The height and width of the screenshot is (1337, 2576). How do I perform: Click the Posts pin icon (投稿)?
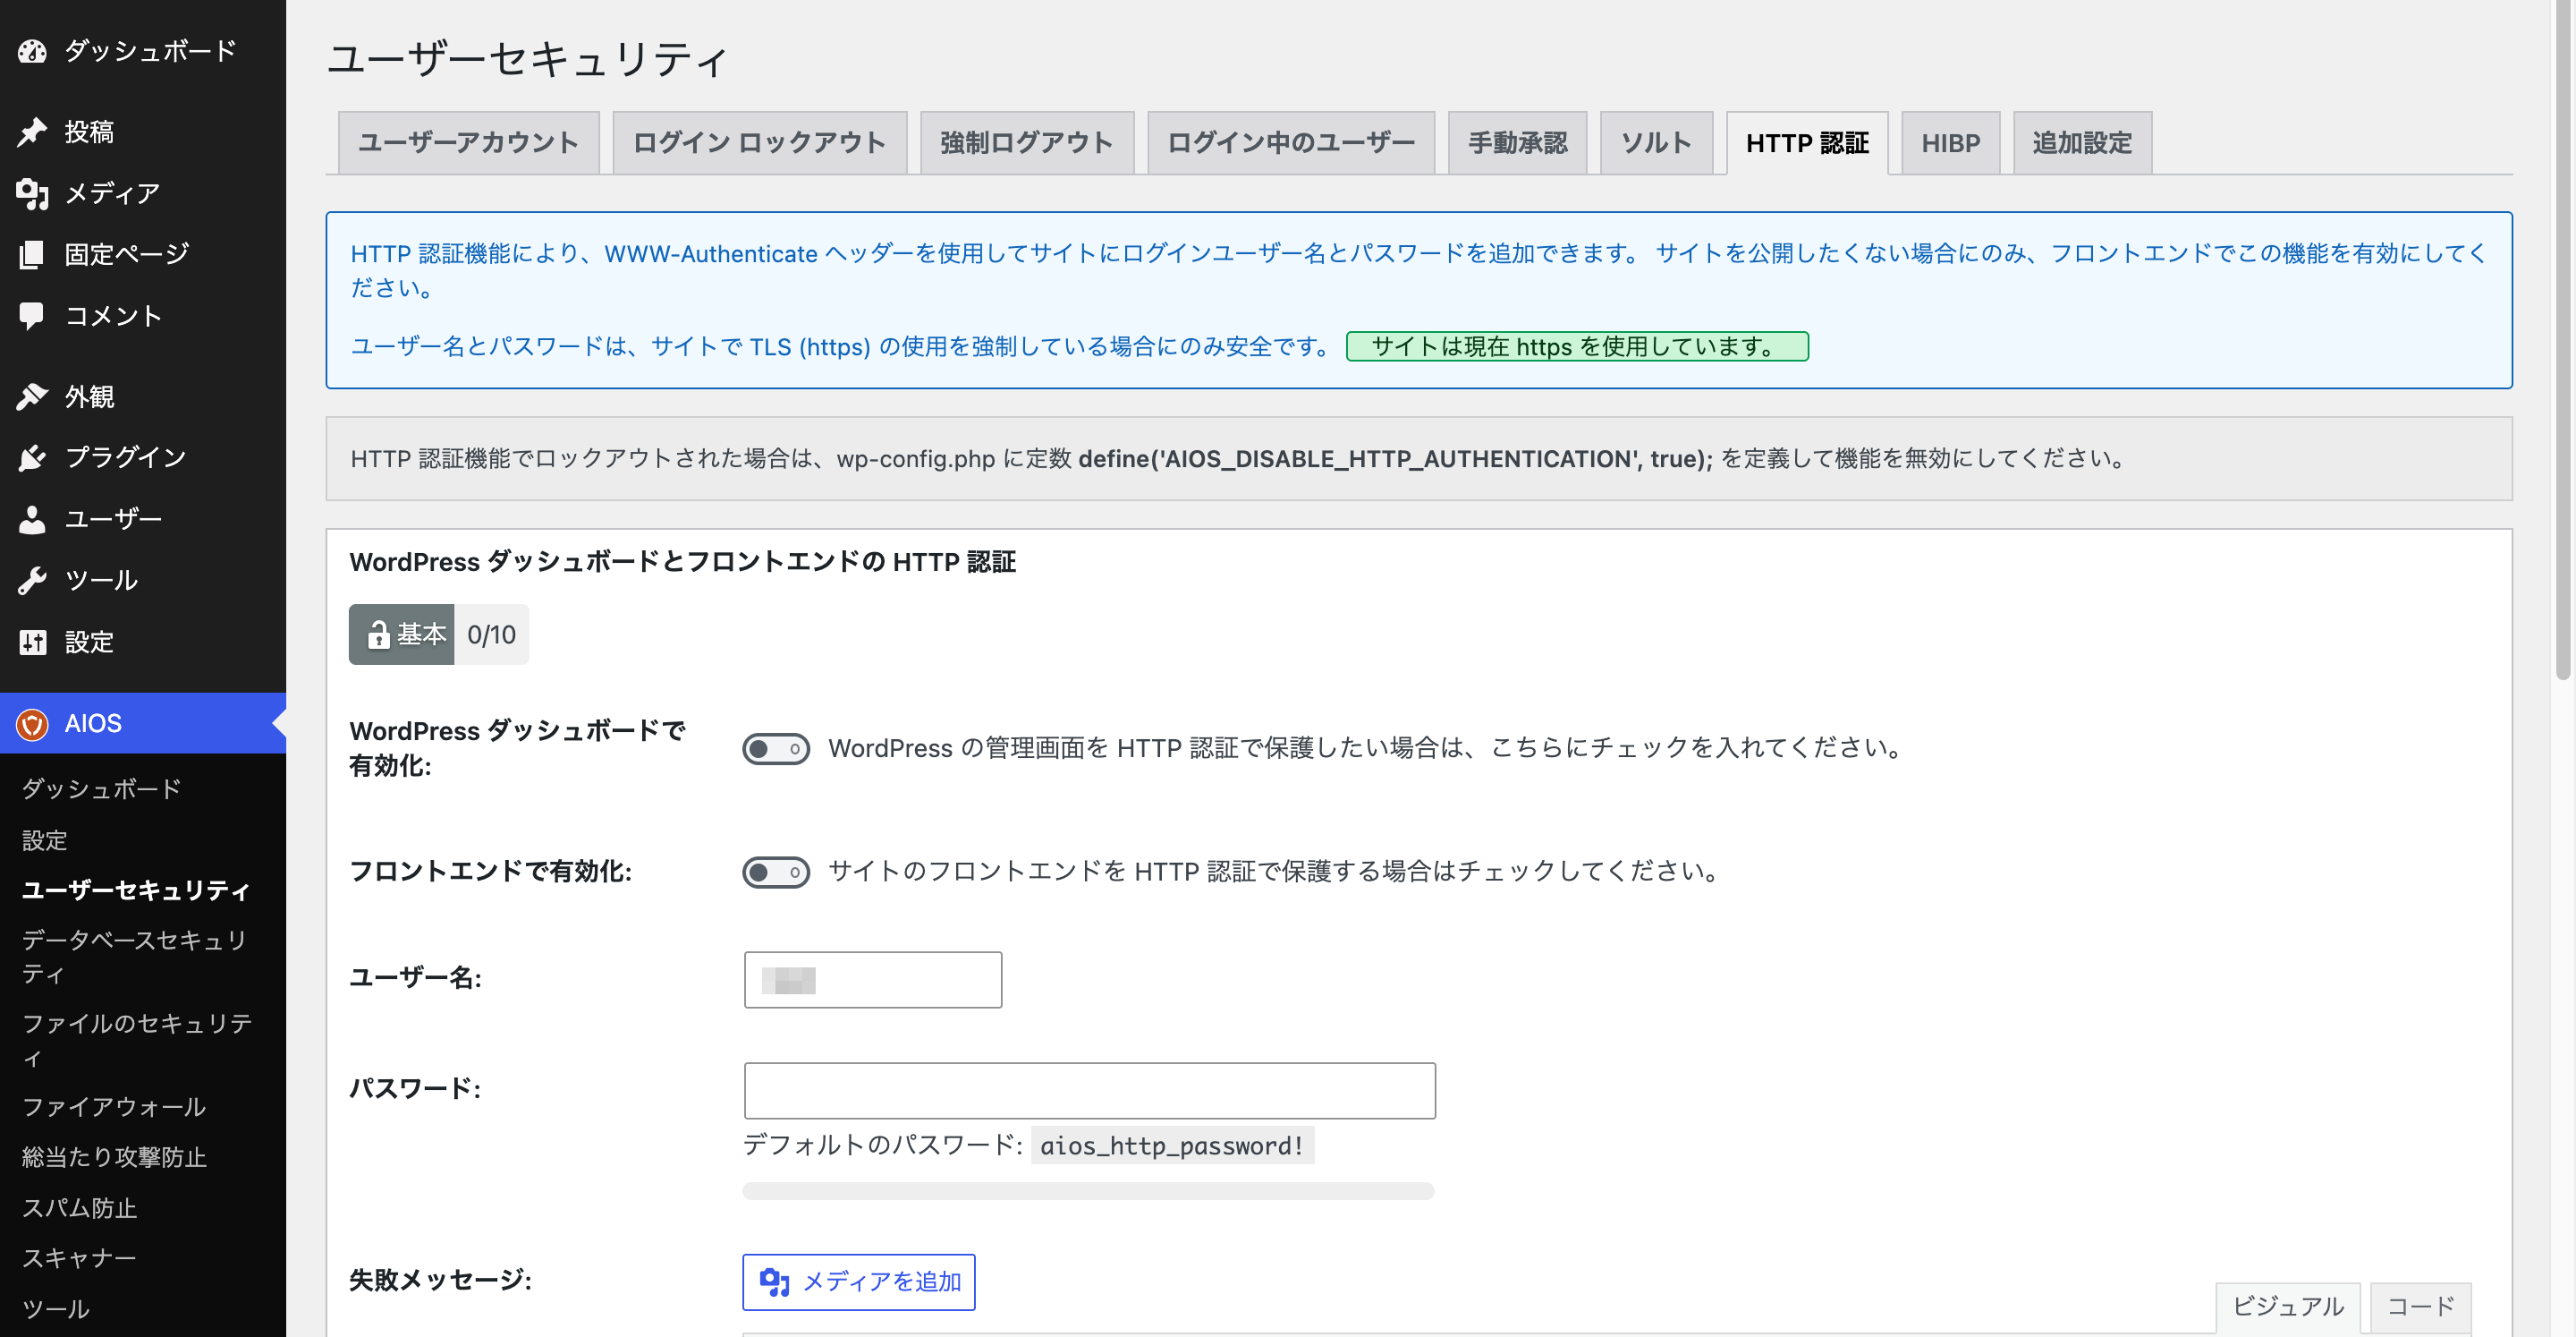pos(32,132)
